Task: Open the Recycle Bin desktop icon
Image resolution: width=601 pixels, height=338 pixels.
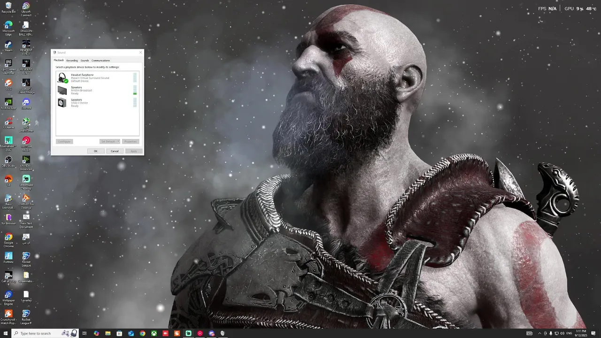Action: (8, 8)
